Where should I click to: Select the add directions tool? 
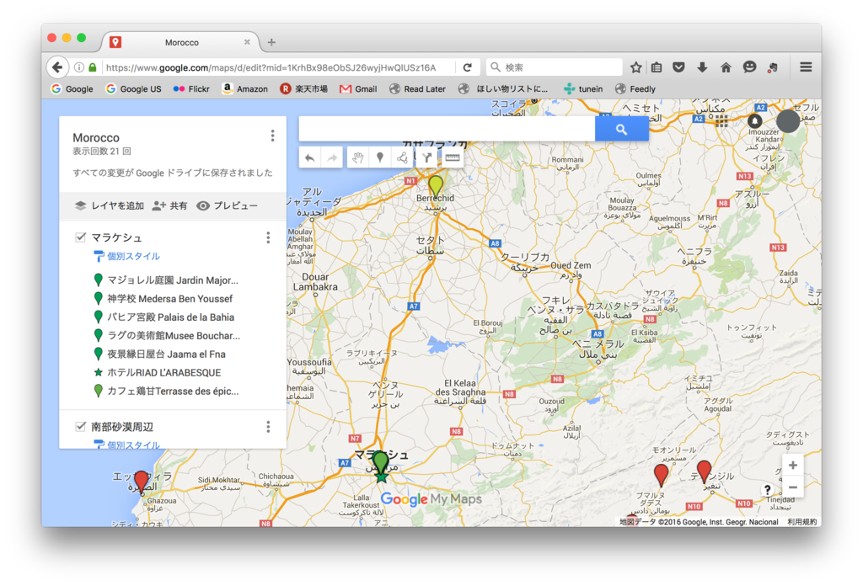(426, 158)
